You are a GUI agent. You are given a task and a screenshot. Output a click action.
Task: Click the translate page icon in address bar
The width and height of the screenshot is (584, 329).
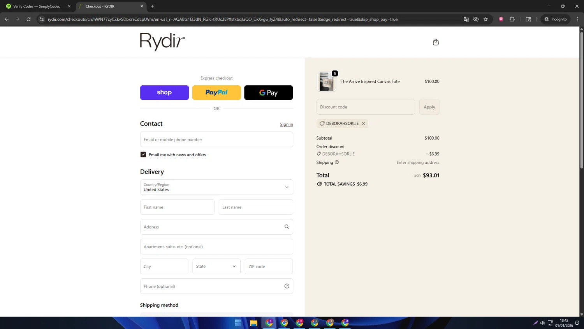[466, 19]
